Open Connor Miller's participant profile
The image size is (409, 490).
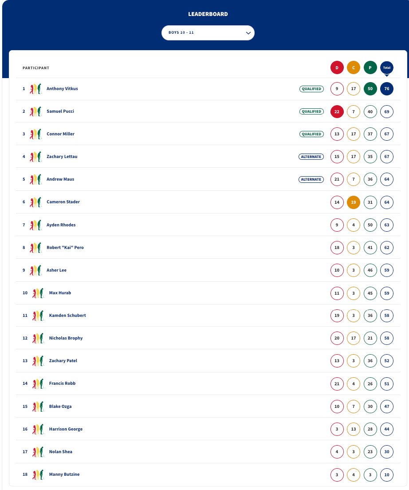61,134
